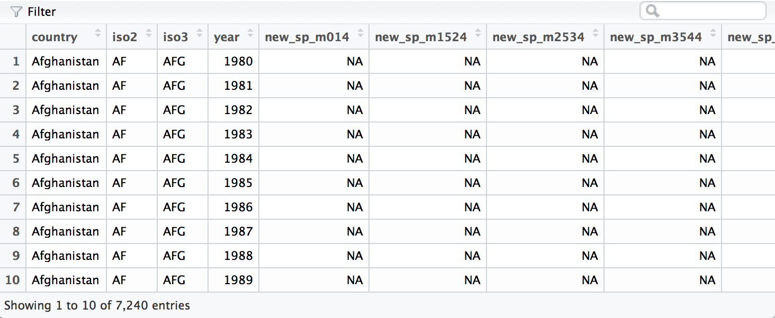Sort by the iso2 column arrows
Image resolution: width=775 pixels, height=318 pixels.
(149, 34)
